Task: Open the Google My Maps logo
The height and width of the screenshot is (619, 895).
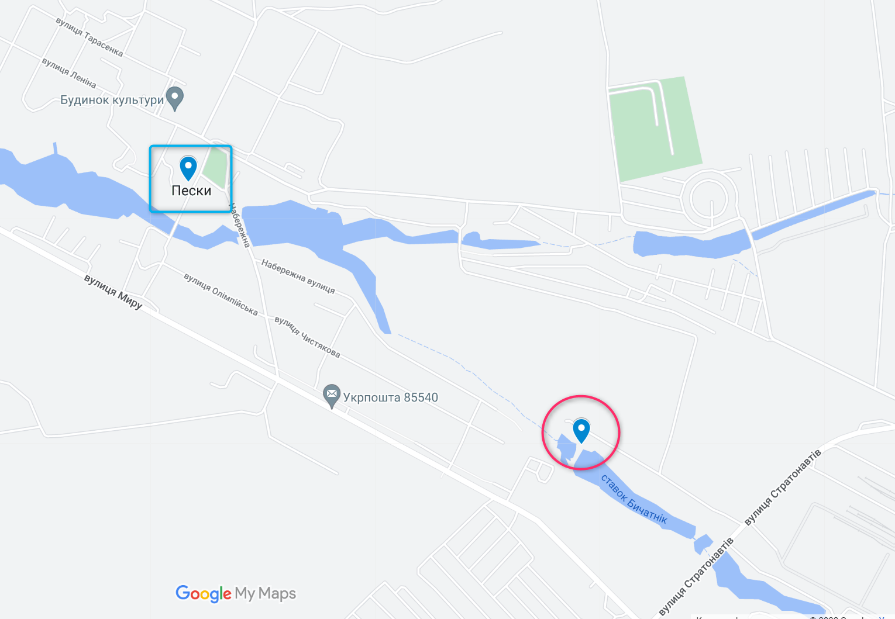Action: point(236,593)
